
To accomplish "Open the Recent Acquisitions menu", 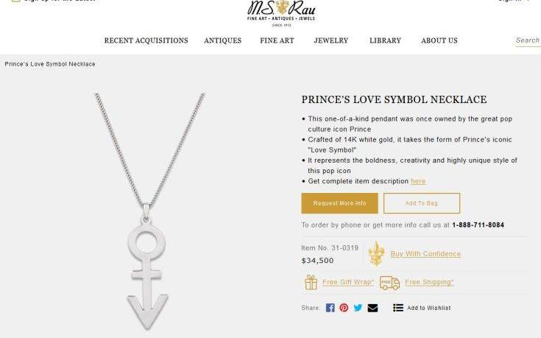I will [x=146, y=41].
